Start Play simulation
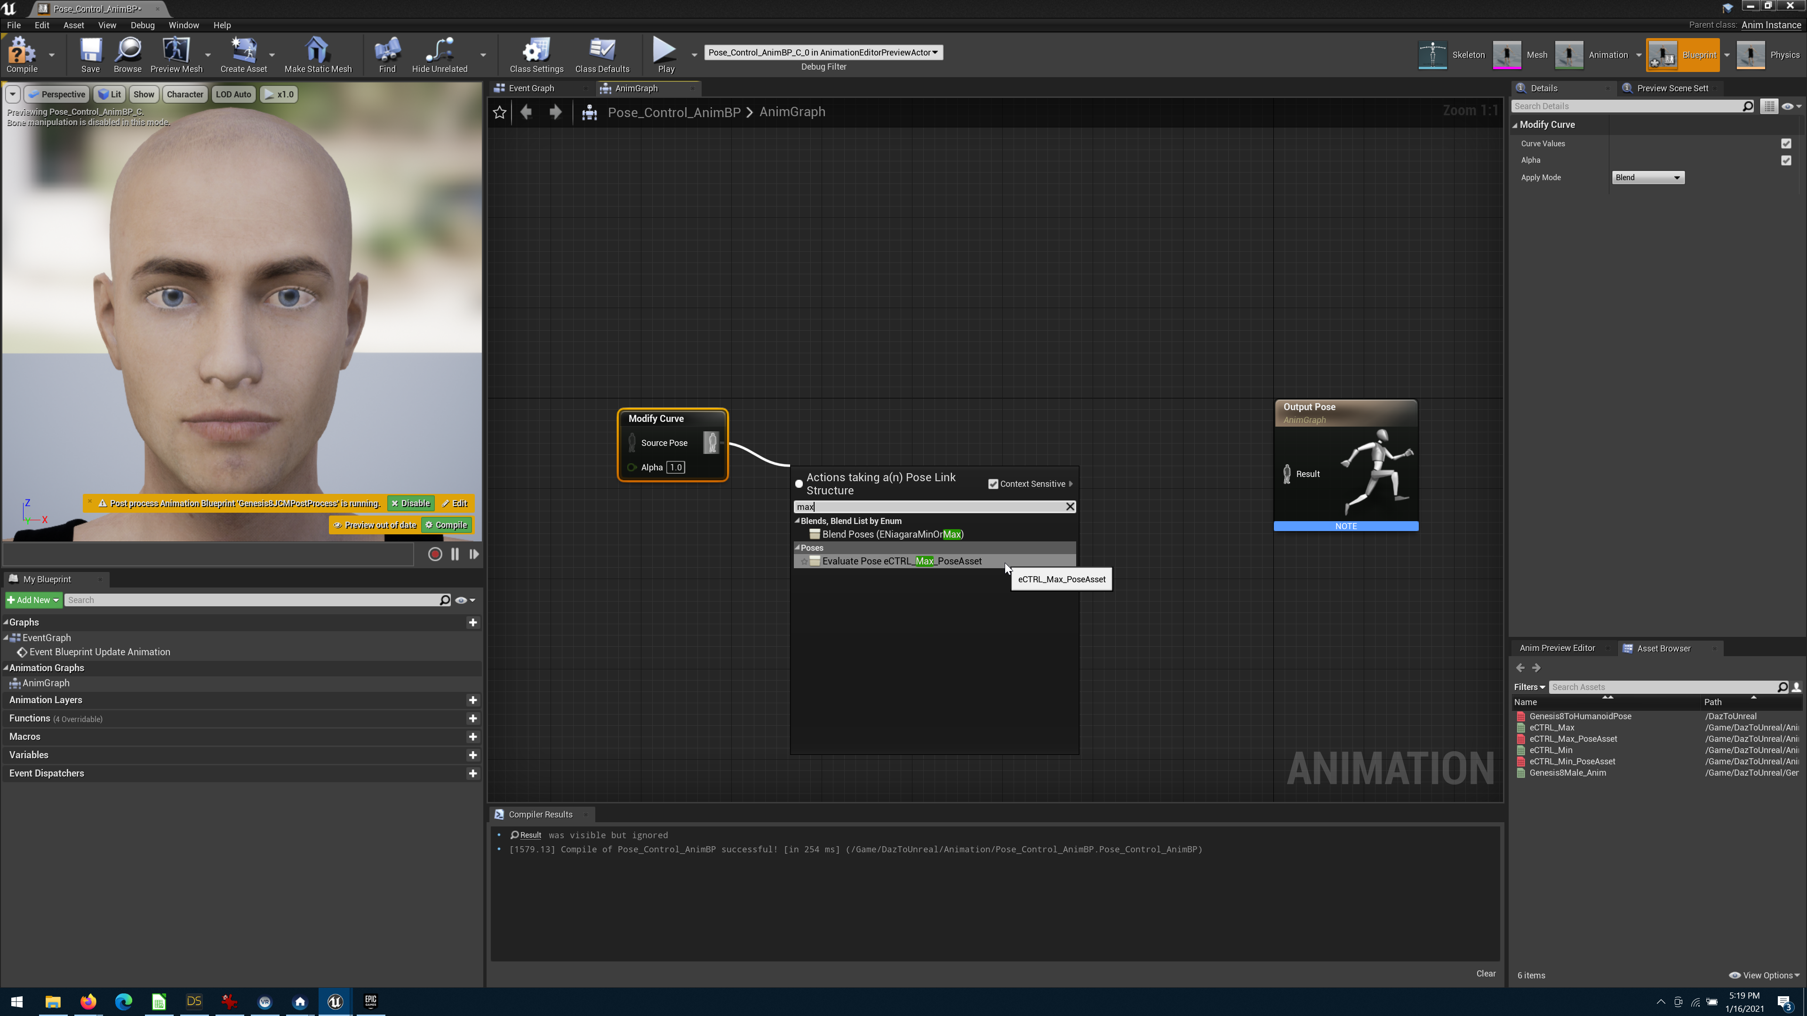The image size is (1807, 1016). [666, 54]
